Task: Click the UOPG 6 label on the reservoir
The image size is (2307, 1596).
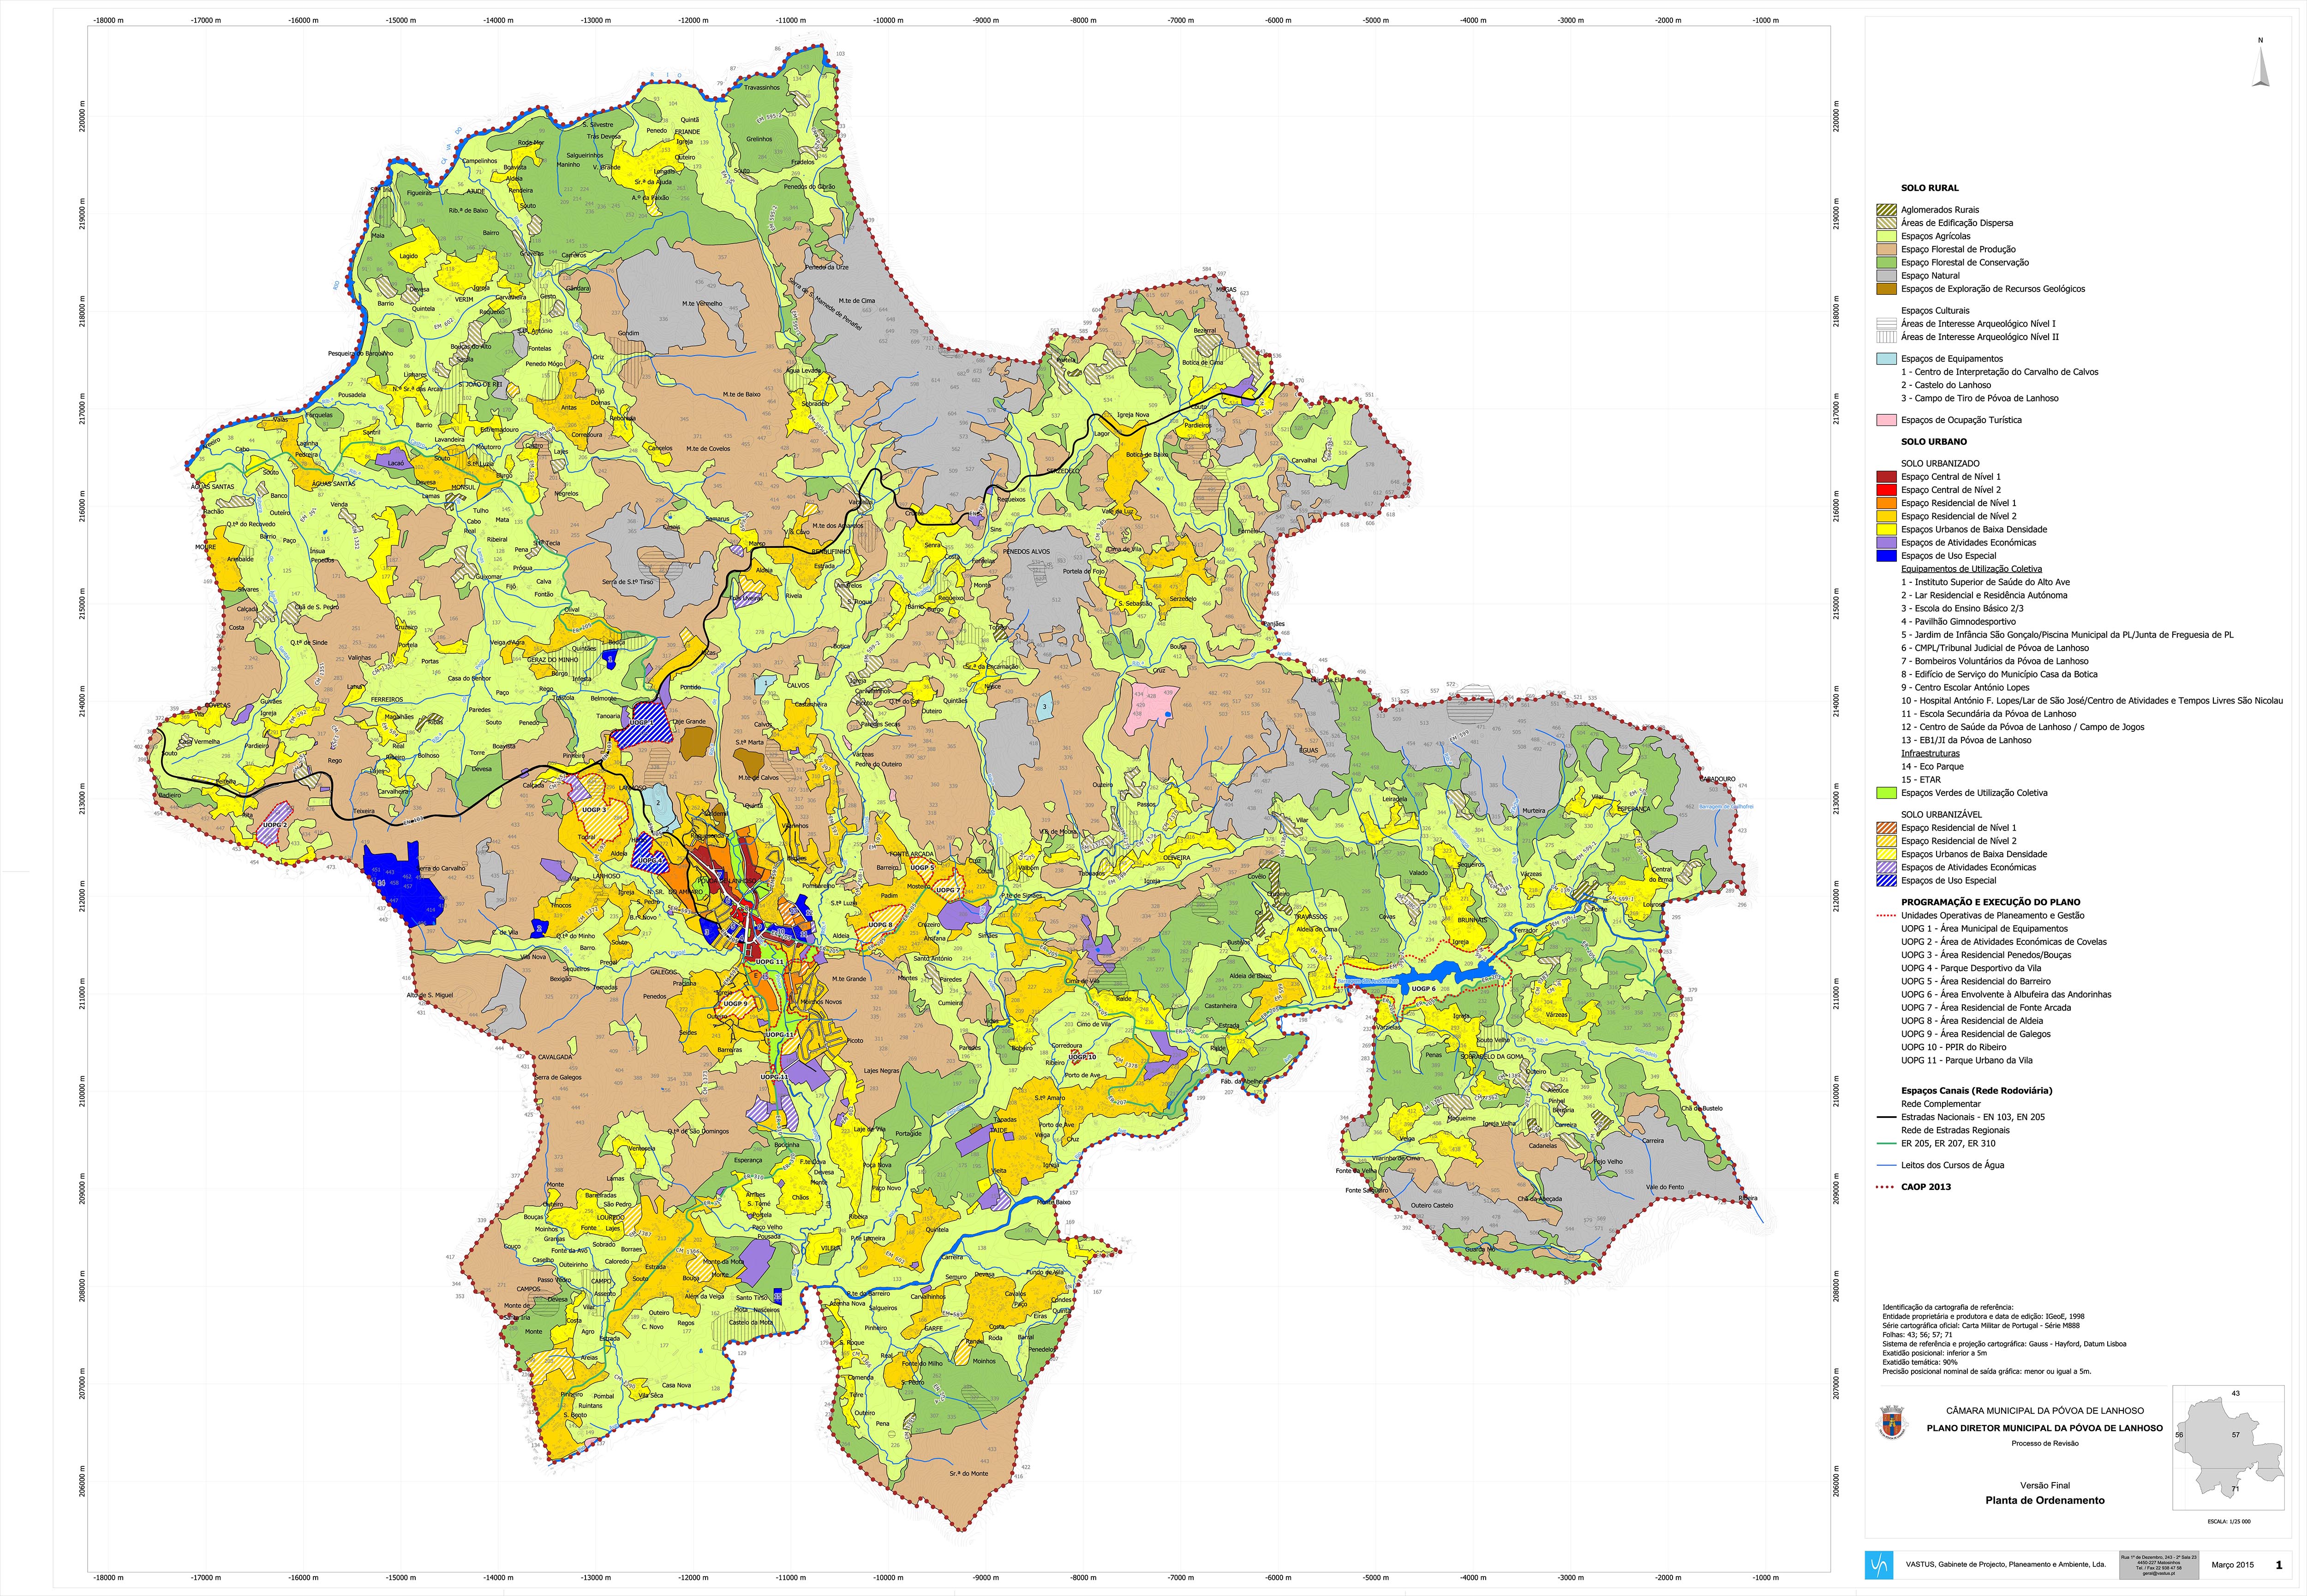Action: 1423,988
